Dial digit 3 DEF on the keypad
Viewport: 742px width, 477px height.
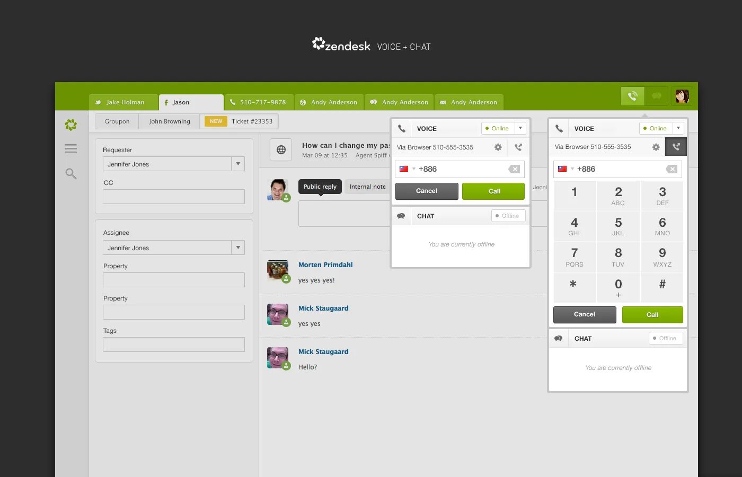(x=662, y=196)
